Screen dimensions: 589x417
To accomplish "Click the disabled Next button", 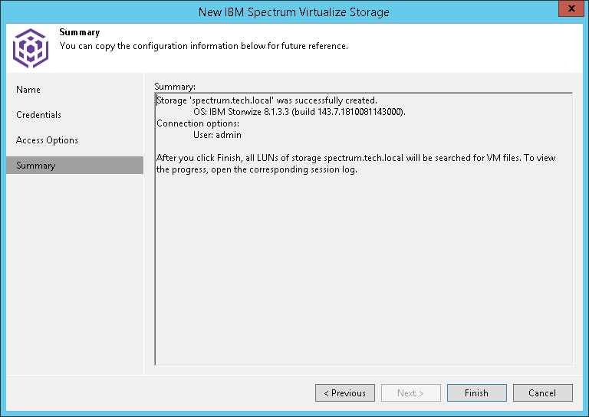I will [x=410, y=393].
